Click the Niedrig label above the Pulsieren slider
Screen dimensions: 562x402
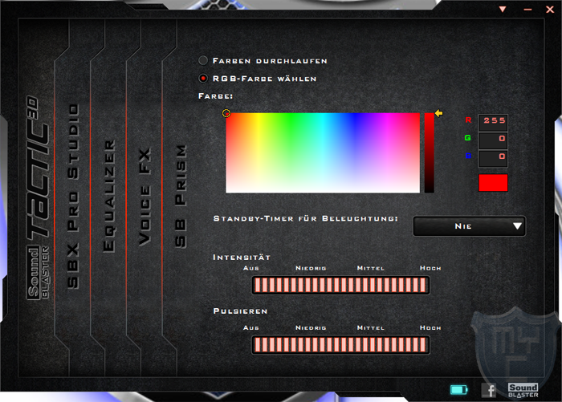311,328
